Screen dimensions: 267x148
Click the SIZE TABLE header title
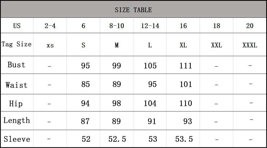(133, 10)
